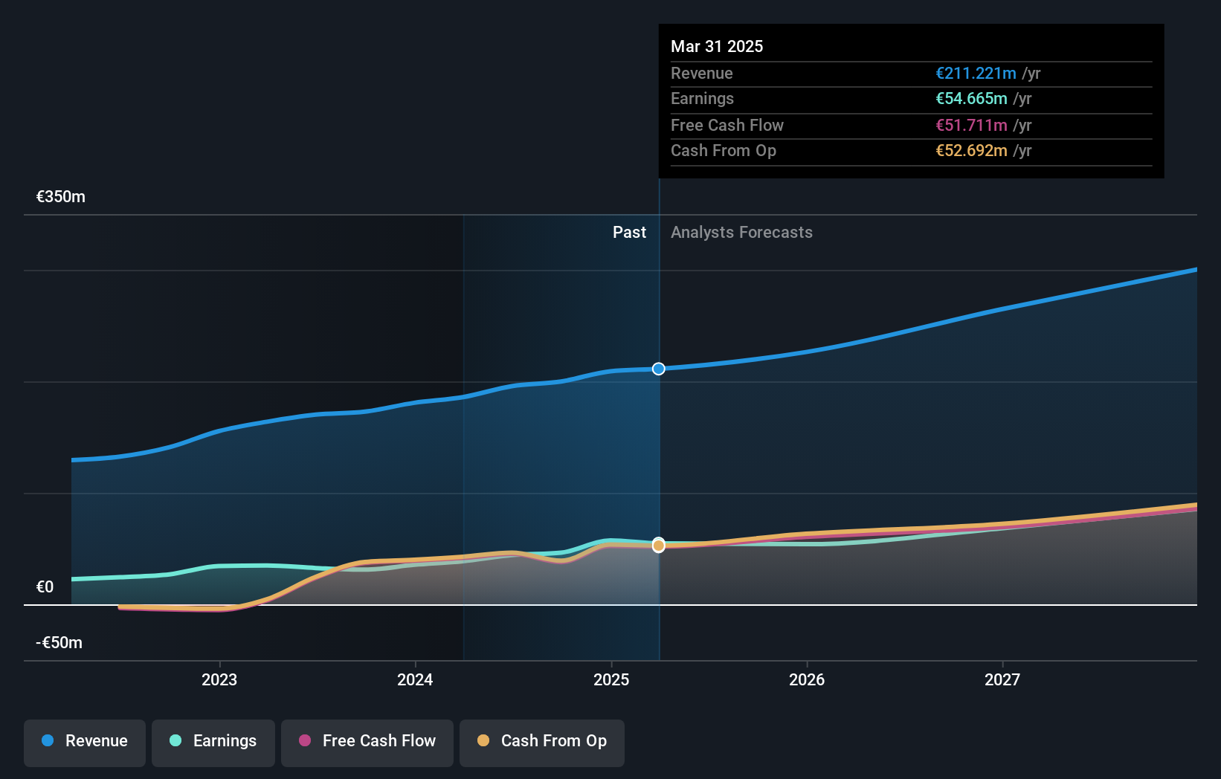The image size is (1221, 779).
Task: Toggle the Free Cash Flow legend series
Action: click(x=367, y=743)
